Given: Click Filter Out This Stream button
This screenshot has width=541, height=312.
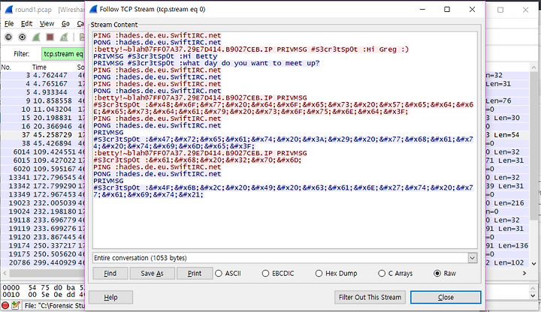Looking at the screenshot, I should [x=370, y=297].
